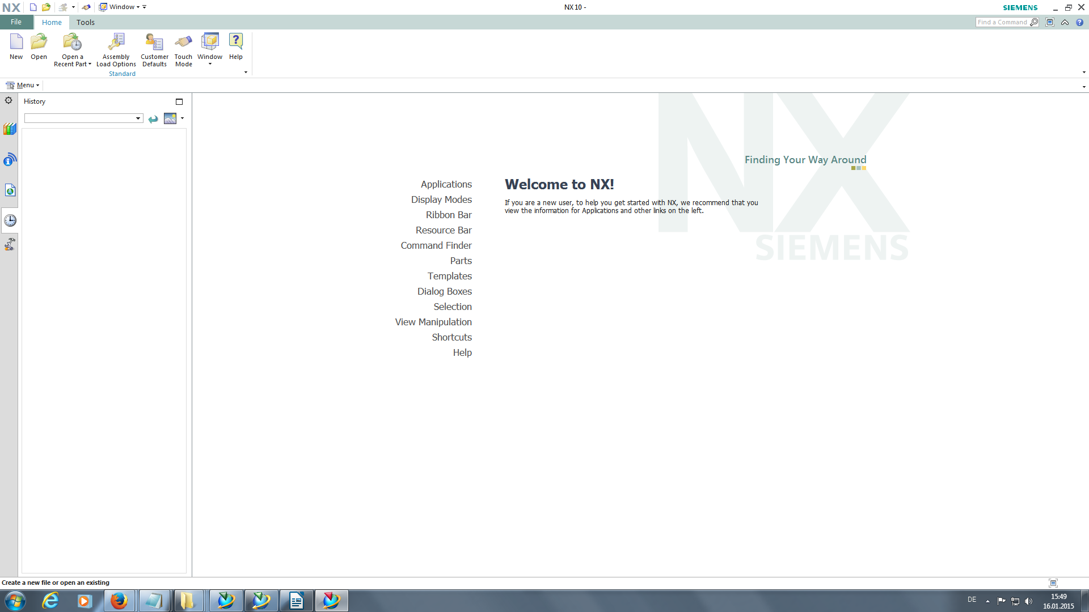
Task: Click the Resource Bar options gear icon
Action: pyautogui.click(x=9, y=100)
